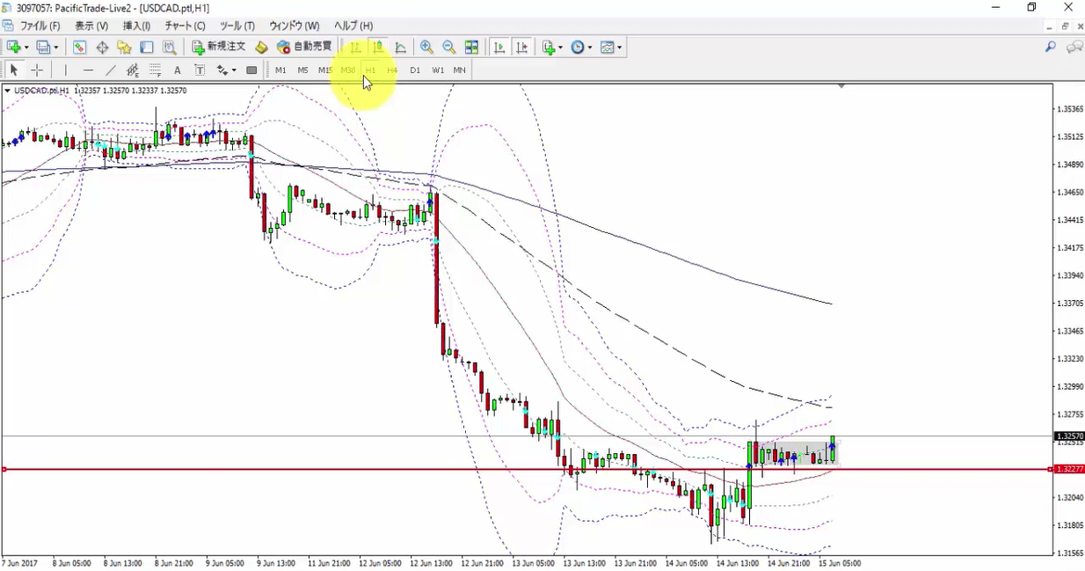Open the Templates icon
The width and height of the screenshot is (1085, 571).
(x=607, y=47)
